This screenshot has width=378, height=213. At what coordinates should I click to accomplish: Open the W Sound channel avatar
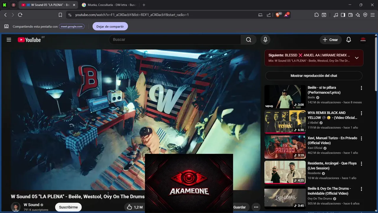pos(16,207)
